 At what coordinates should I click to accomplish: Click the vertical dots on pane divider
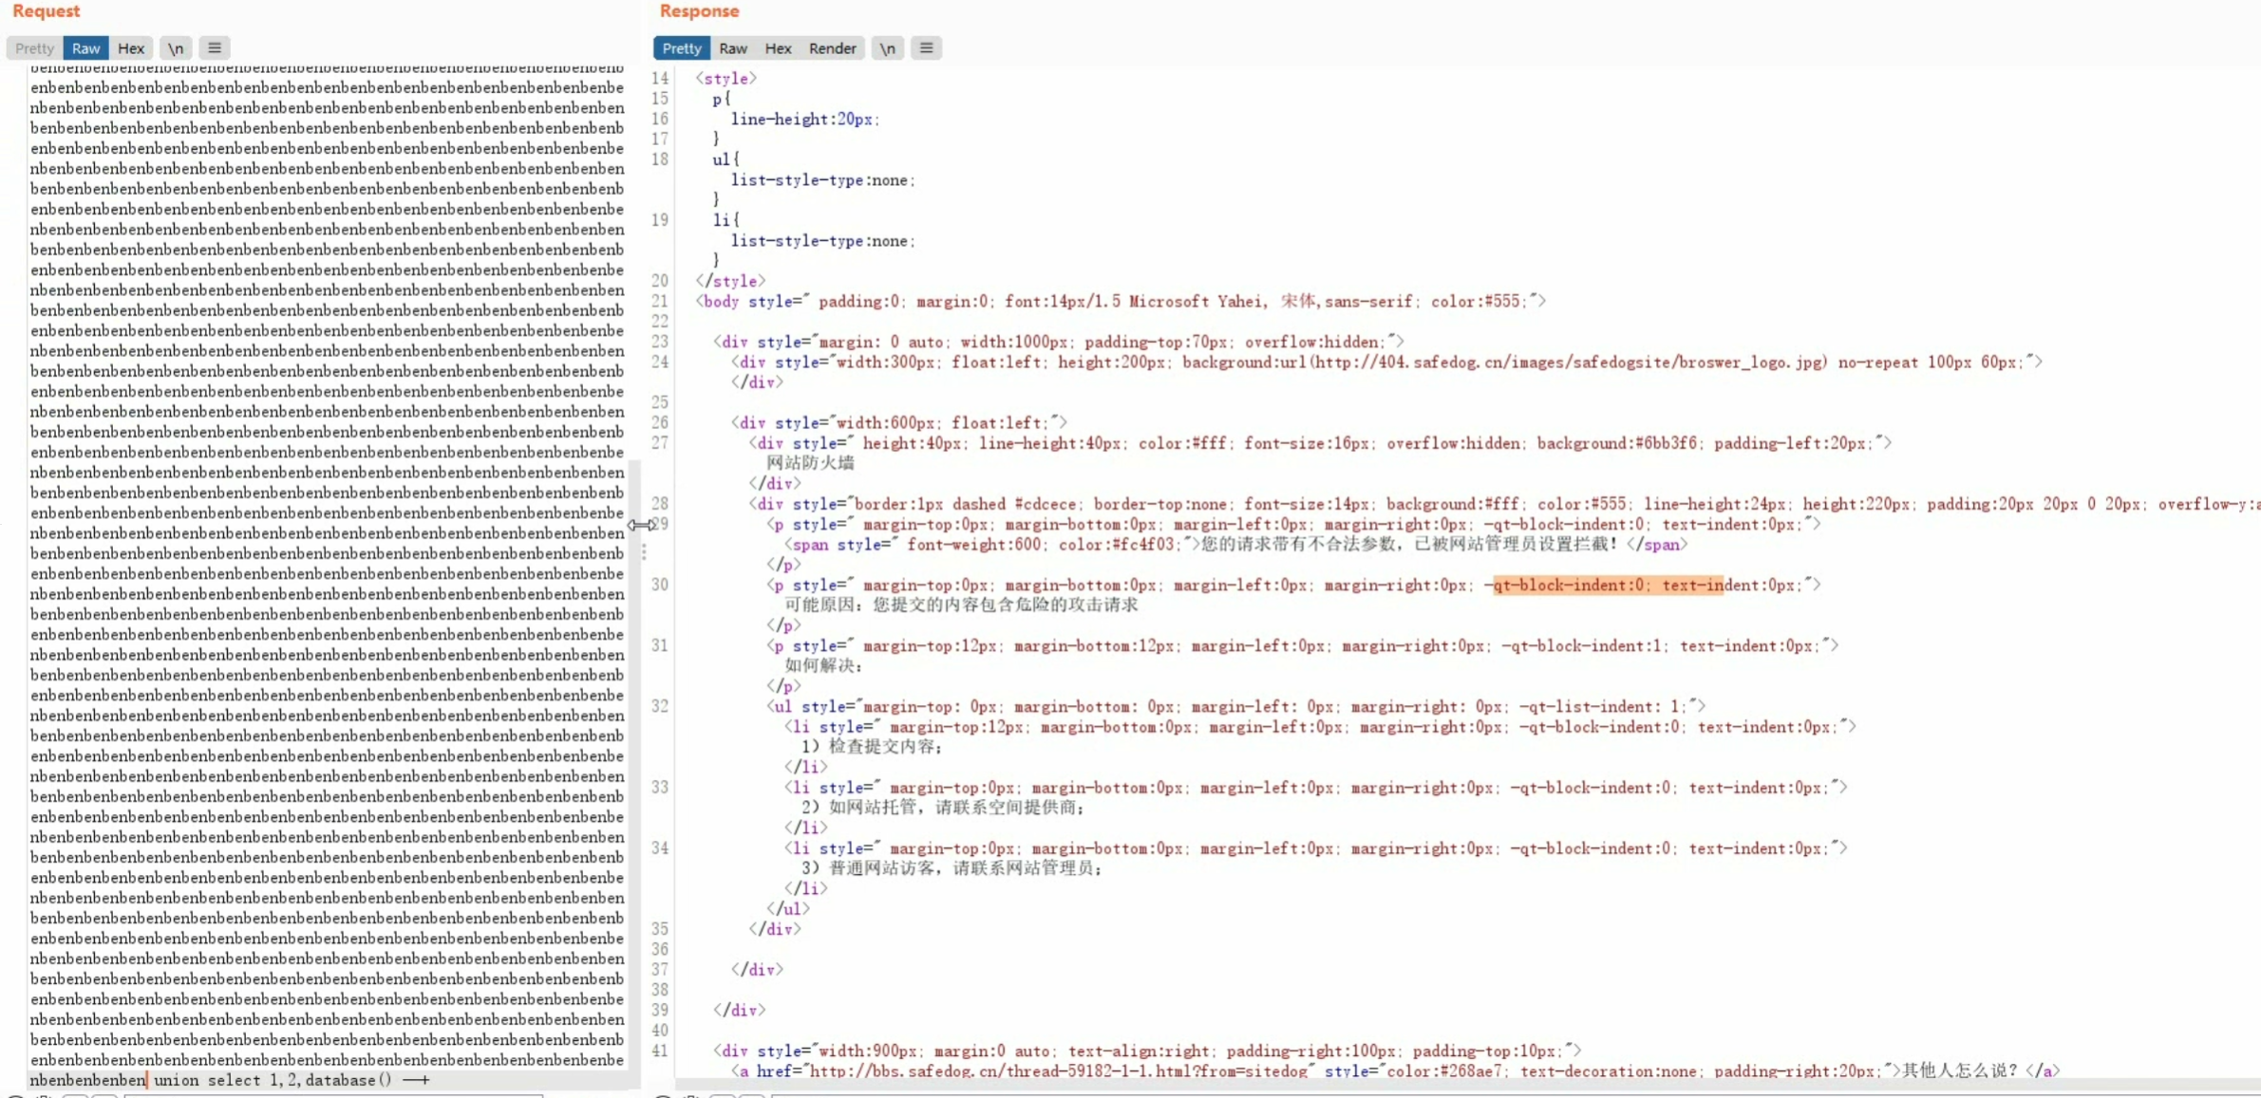pos(644,552)
